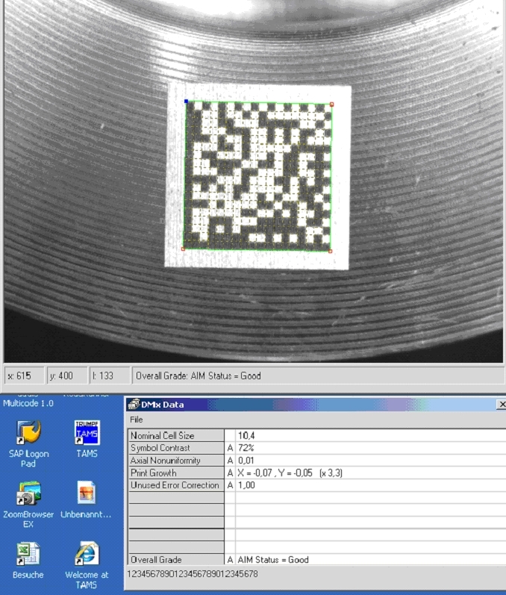
Task: Click the grade A next to Overall Grade
Action: [230, 560]
